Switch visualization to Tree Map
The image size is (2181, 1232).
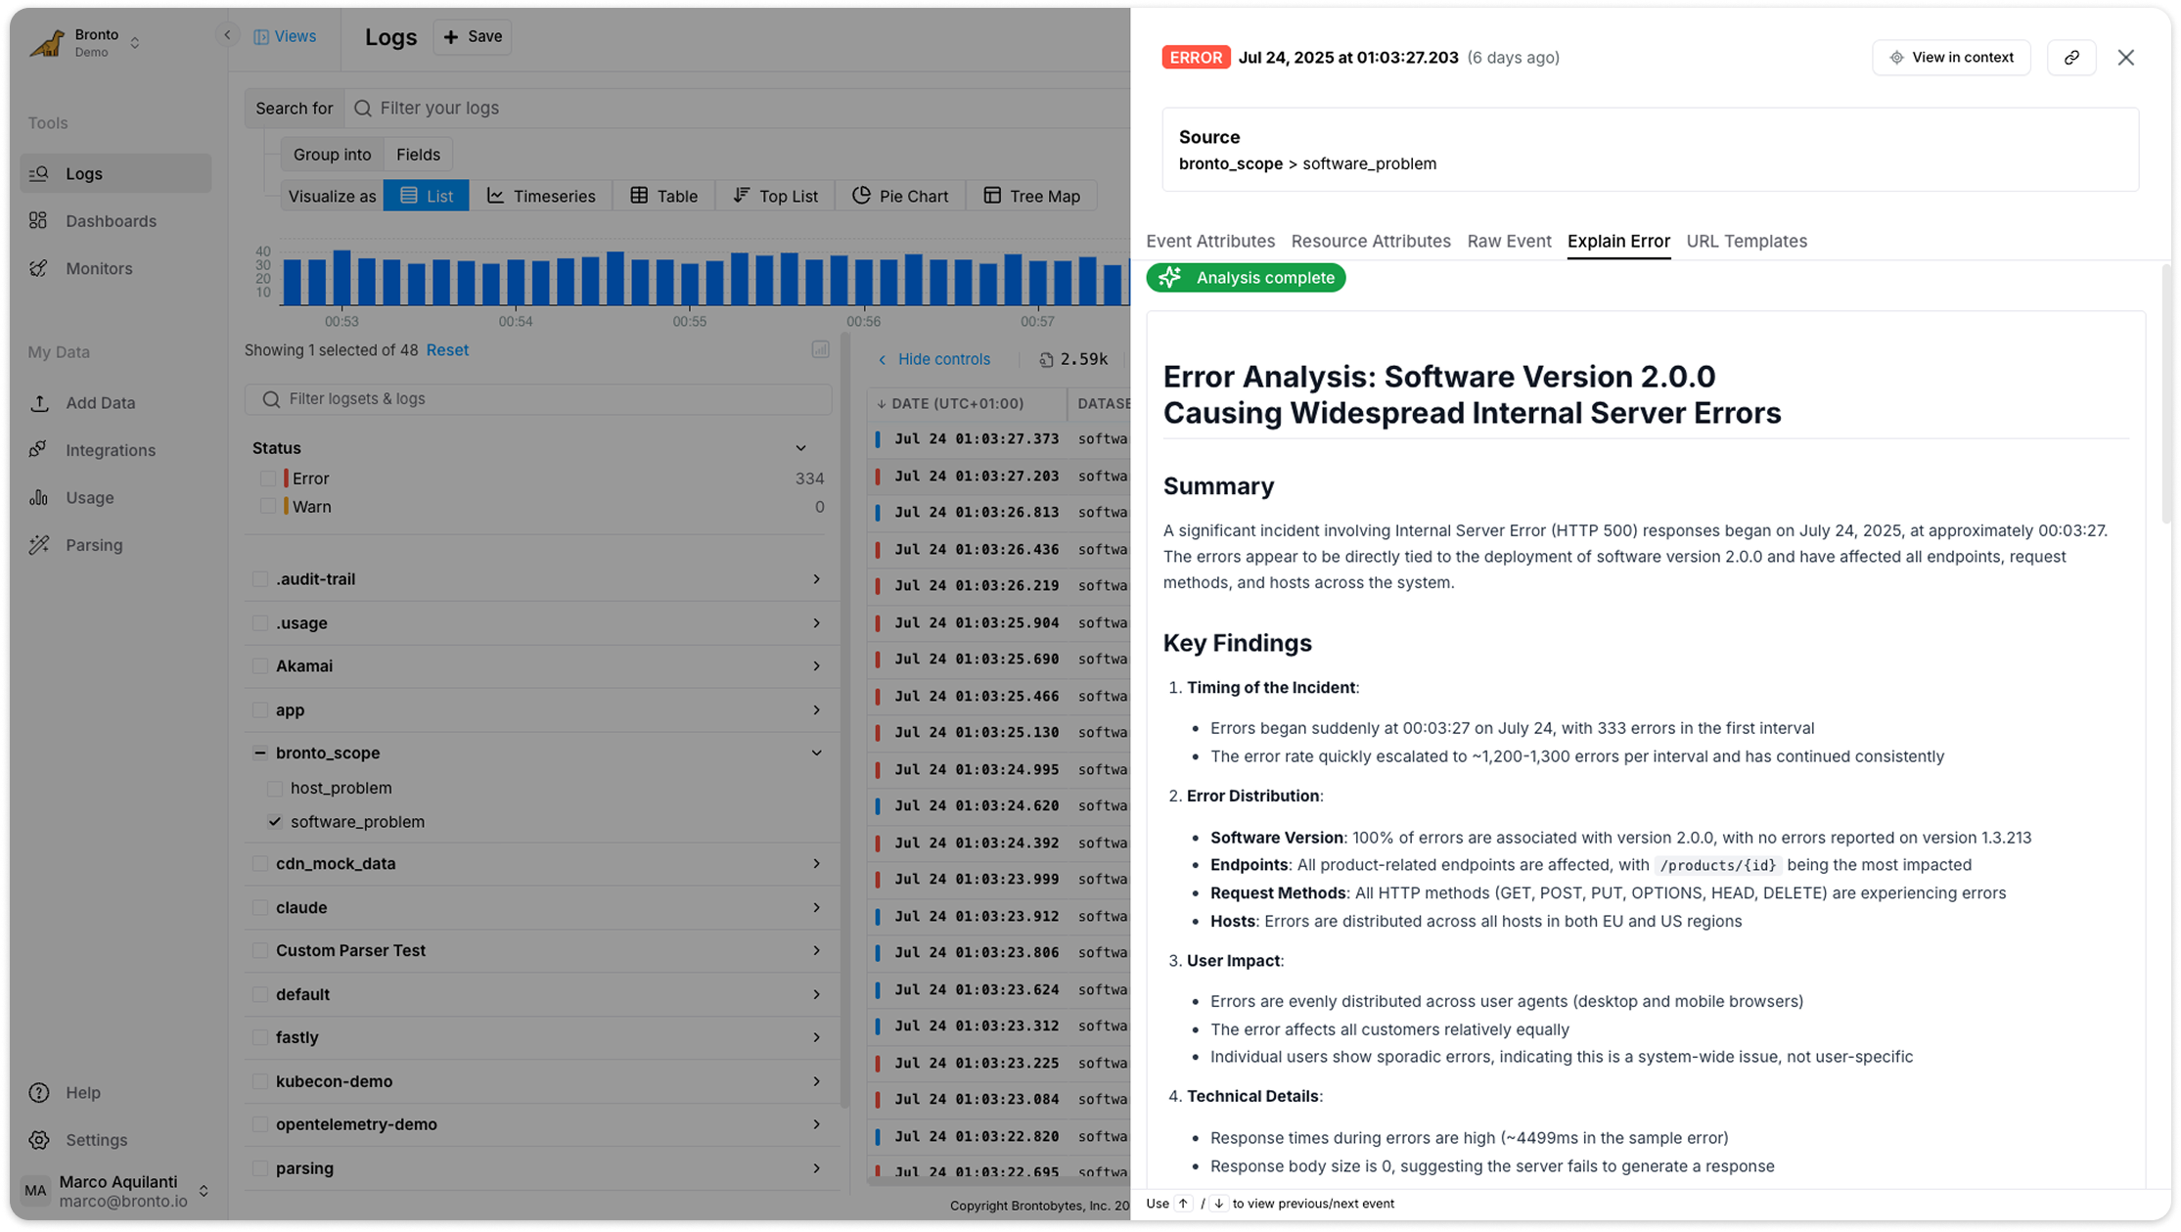coord(1031,196)
